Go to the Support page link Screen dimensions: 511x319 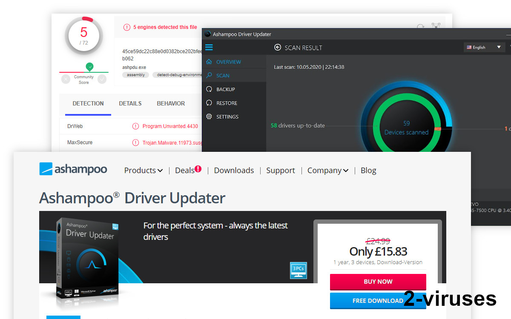point(281,171)
